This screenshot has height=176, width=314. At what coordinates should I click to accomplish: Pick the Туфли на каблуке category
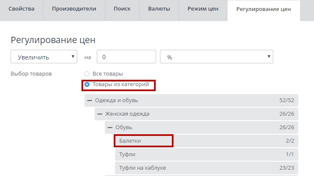[143, 168]
